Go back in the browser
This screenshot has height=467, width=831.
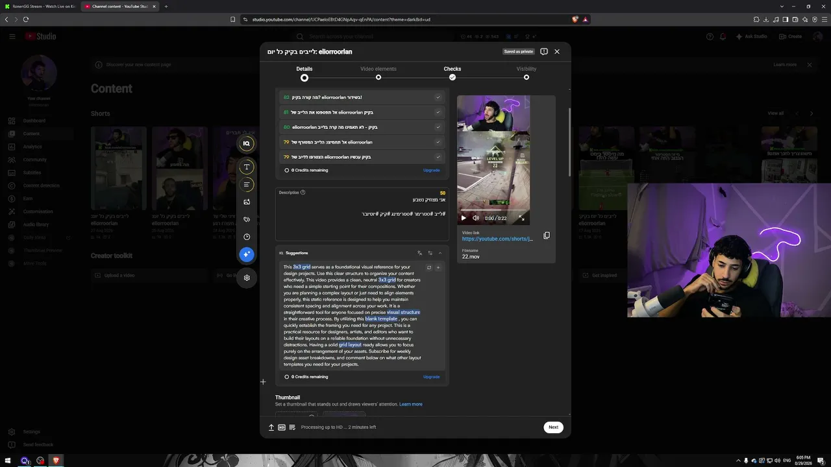(6, 19)
